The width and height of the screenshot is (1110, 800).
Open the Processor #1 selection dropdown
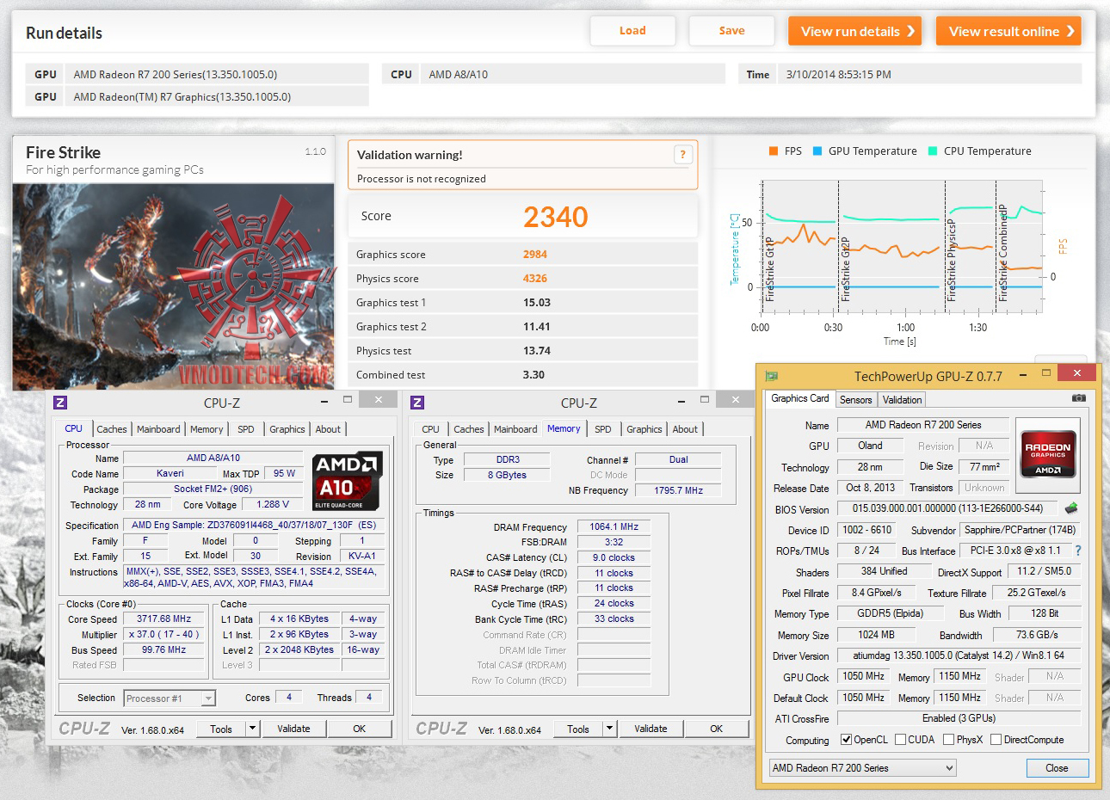pyautogui.click(x=170, y=698)
